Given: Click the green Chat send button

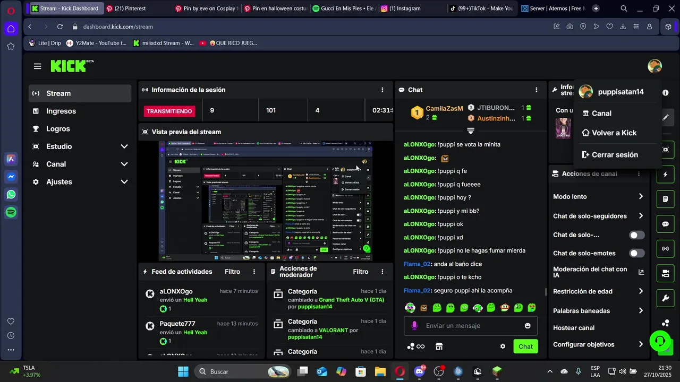Looking at the screenshot, I should click(x=525, y=346).
